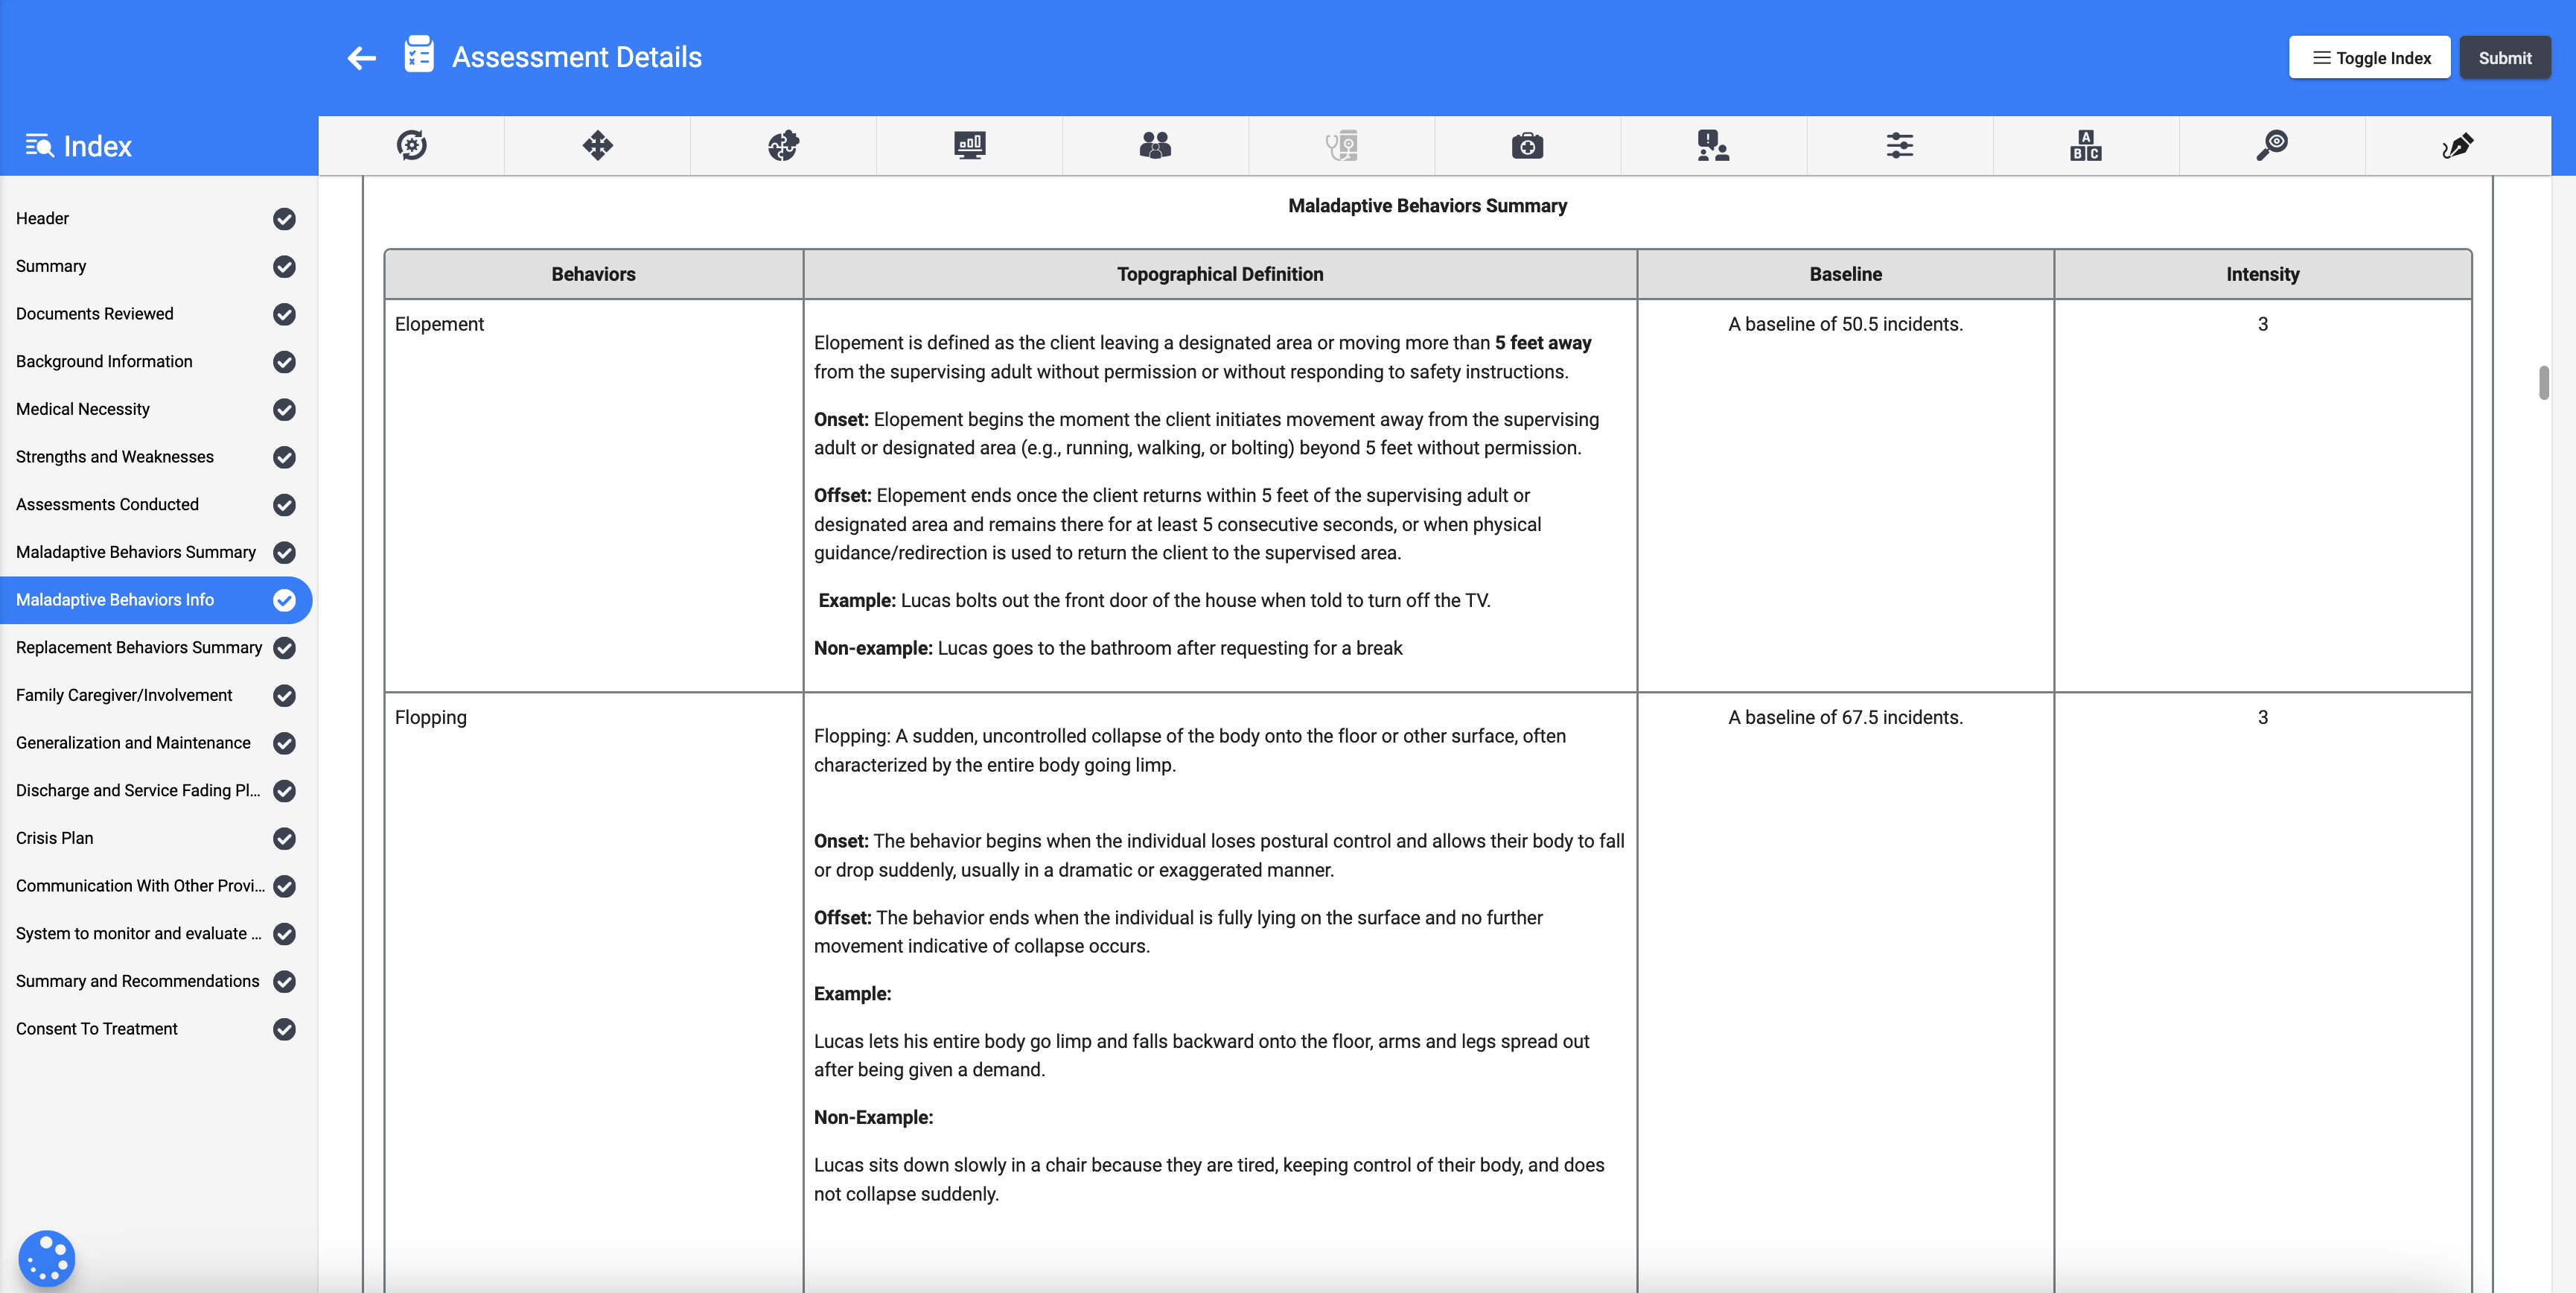
Task: Collapse the Index panel via Toggle Index
Action: point(2369,57)
